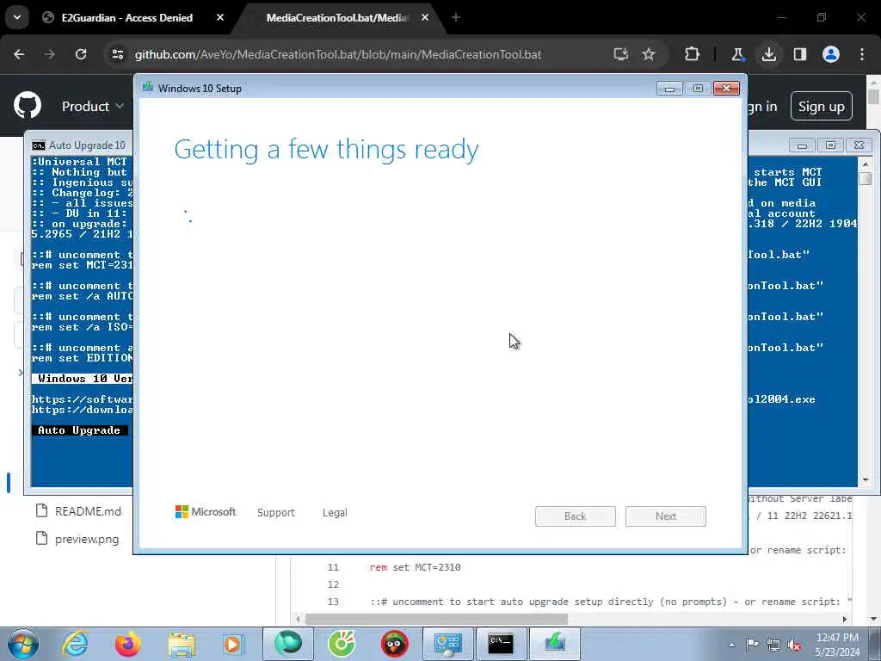Close the Auto Upgrade console window
This screenshot has height=661, width=881.
click(x=859, y=145)
